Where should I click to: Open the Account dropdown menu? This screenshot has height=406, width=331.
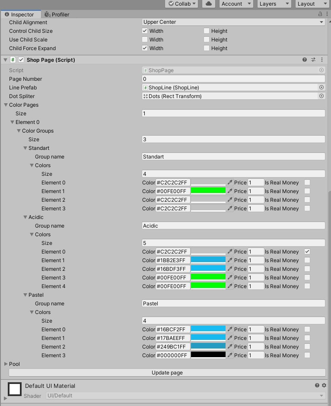tap(236, 3)
